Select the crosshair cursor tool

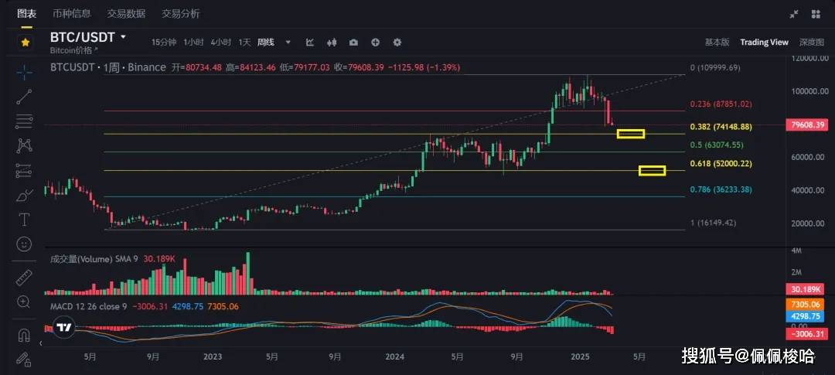point(25,72)
